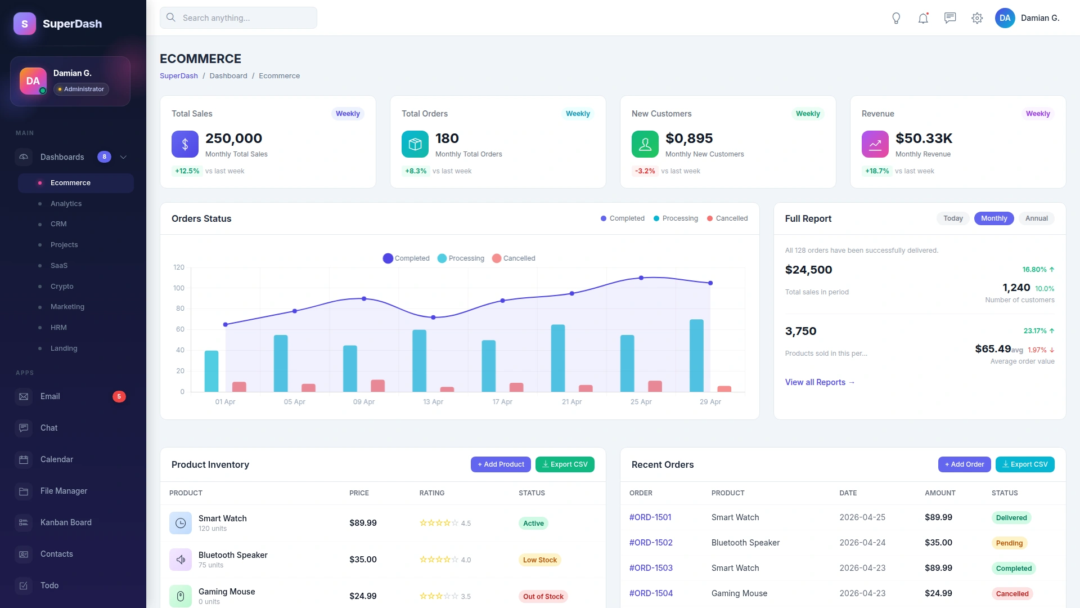
Task: Click Bluetooth Speaker star rating
Action: [439, 560]
